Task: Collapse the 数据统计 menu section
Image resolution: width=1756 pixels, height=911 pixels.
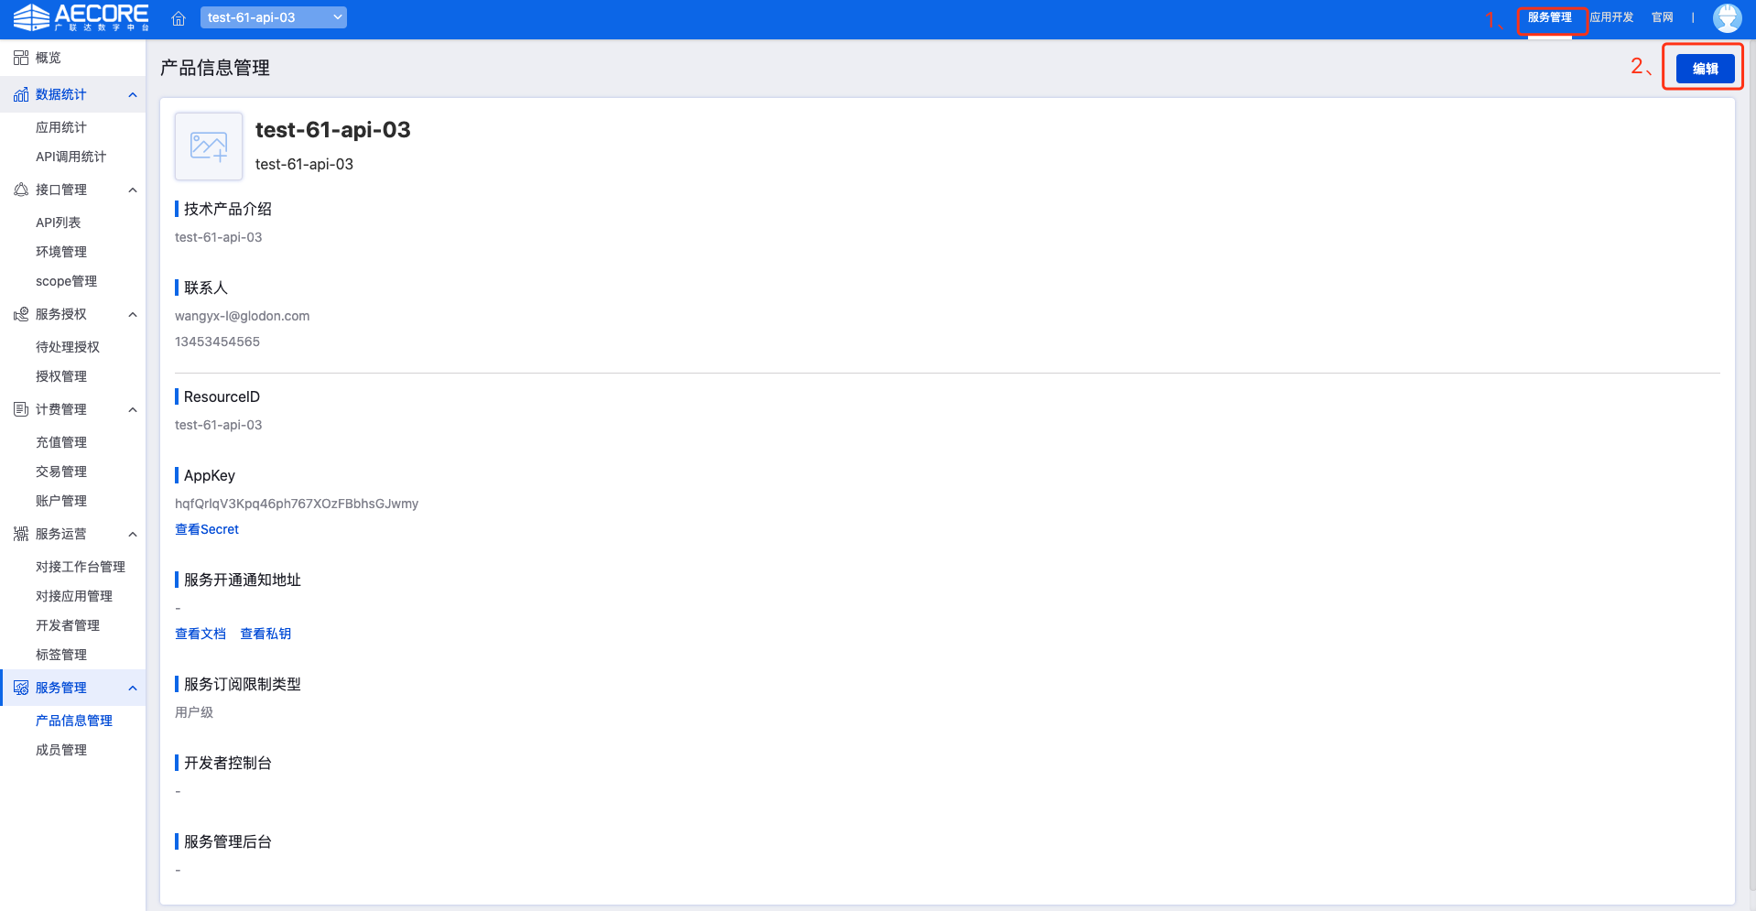Action: (133, 94)
